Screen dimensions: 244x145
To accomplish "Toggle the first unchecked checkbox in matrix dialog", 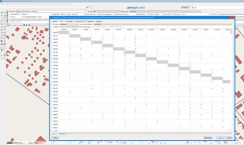I will (53, 27).
